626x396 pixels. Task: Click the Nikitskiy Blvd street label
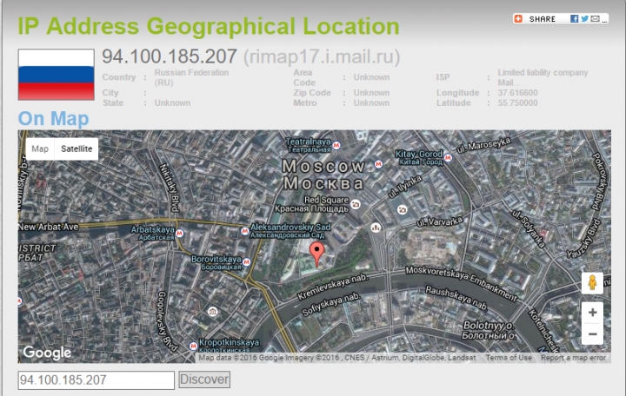coord(170,188)
